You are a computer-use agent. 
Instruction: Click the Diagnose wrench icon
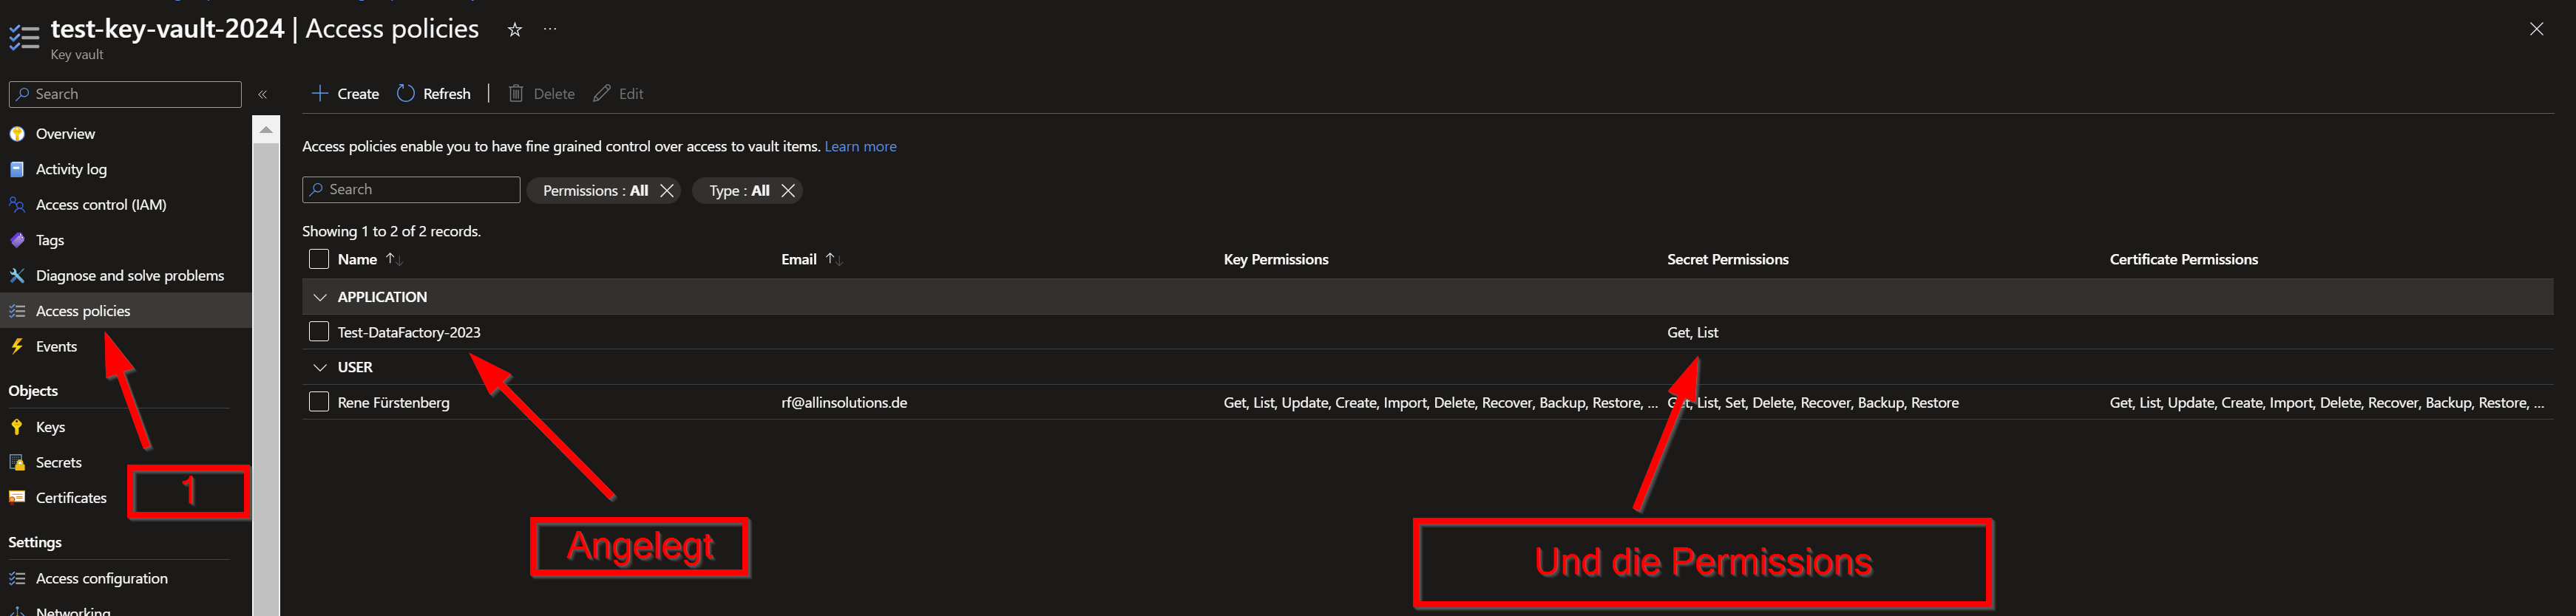17,276
